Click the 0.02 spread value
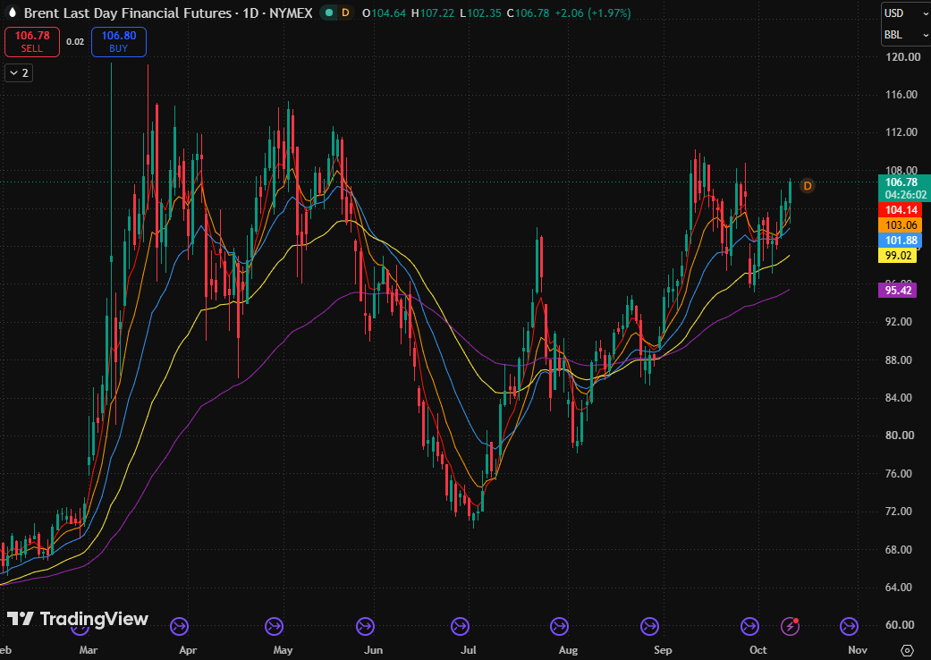The width and height of the screenshot is (931, 660). coord(75,41)
